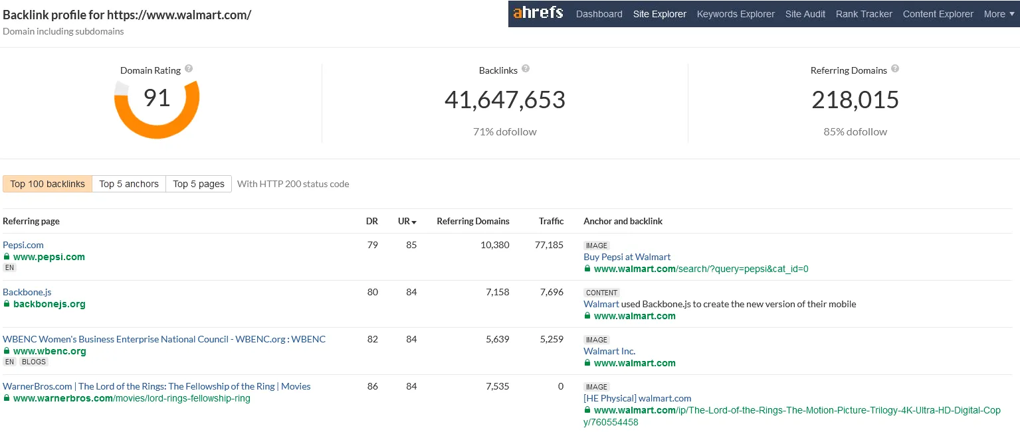1020x432 pixels.
Task: Go to Keywords Explorer
Action: coord(736,14)
